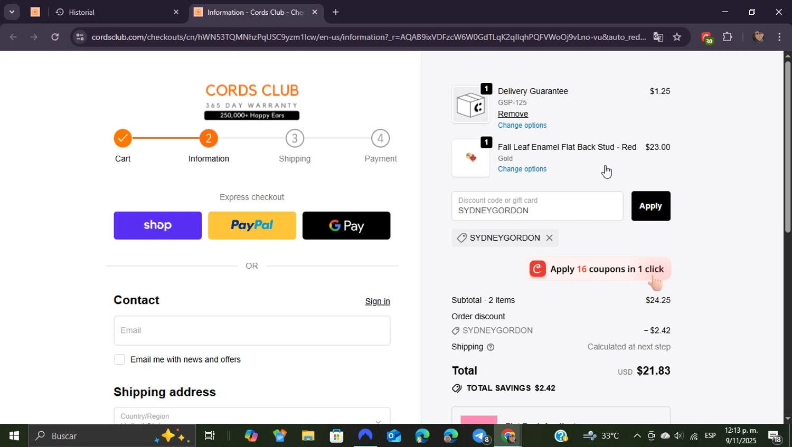Open File Explorer from taskbar
Screen dimensions: 792x447
[308, 436]
